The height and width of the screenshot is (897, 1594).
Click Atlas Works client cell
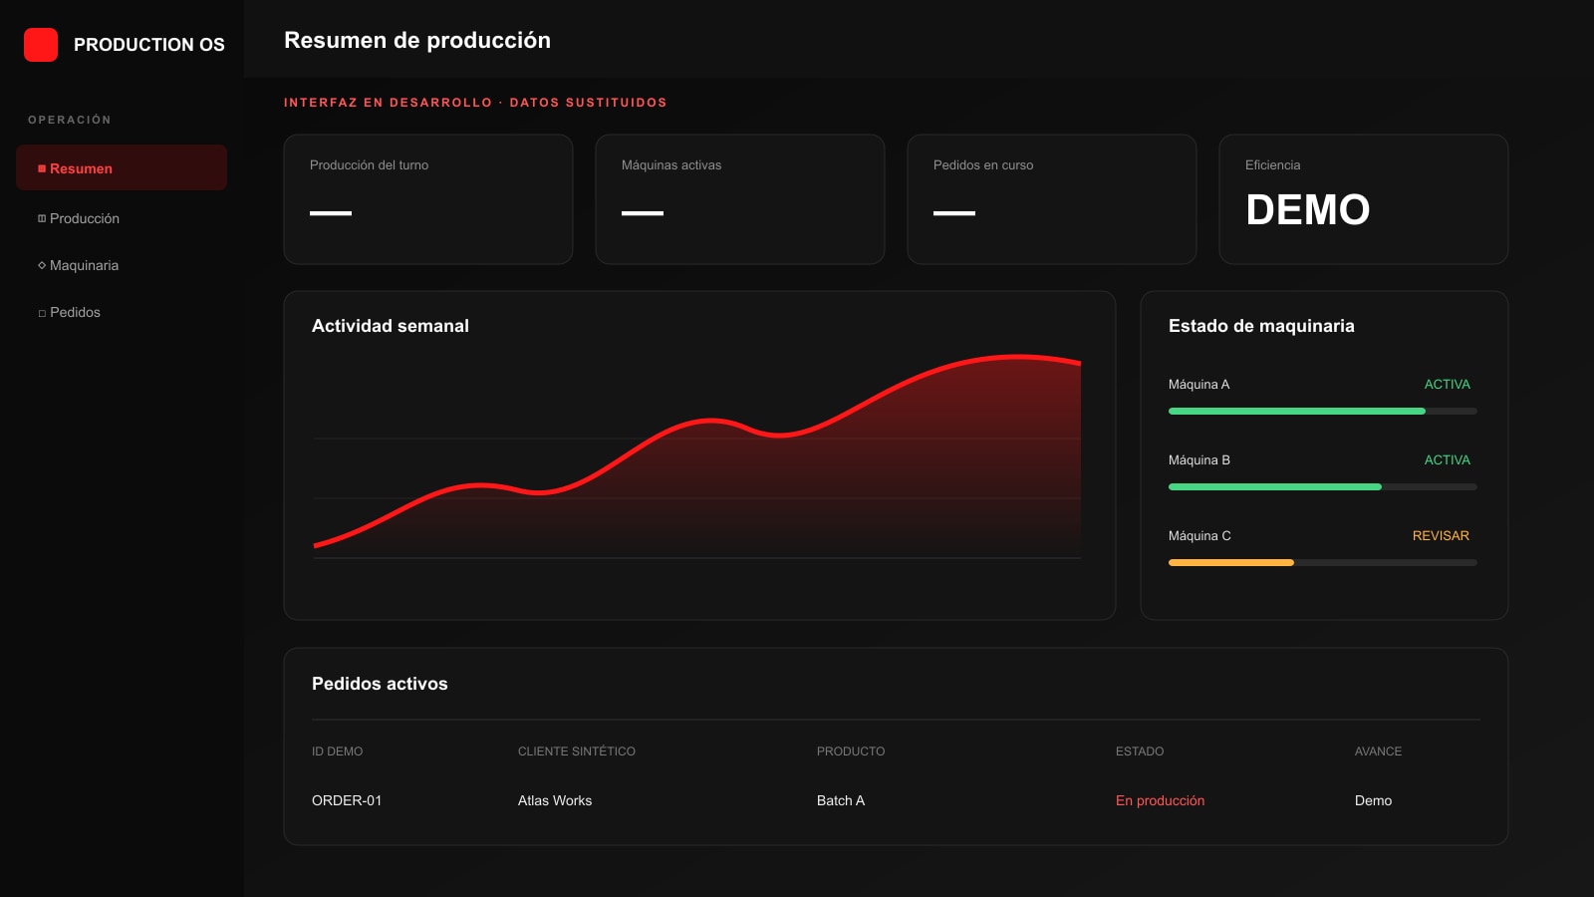[555, 800]
